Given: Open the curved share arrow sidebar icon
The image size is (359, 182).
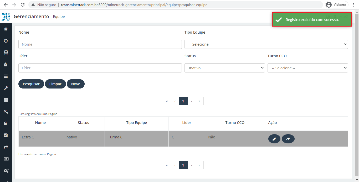Looking at the screenshot, I should [6, 147].
